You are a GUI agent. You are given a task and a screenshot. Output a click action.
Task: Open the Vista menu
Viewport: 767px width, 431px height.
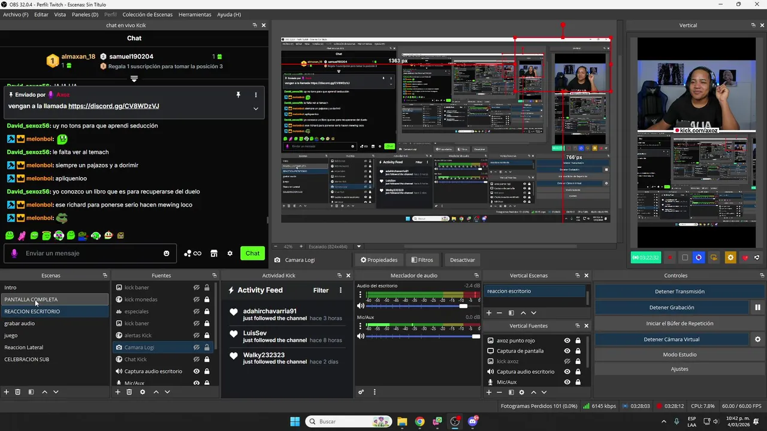pos(60,14)
